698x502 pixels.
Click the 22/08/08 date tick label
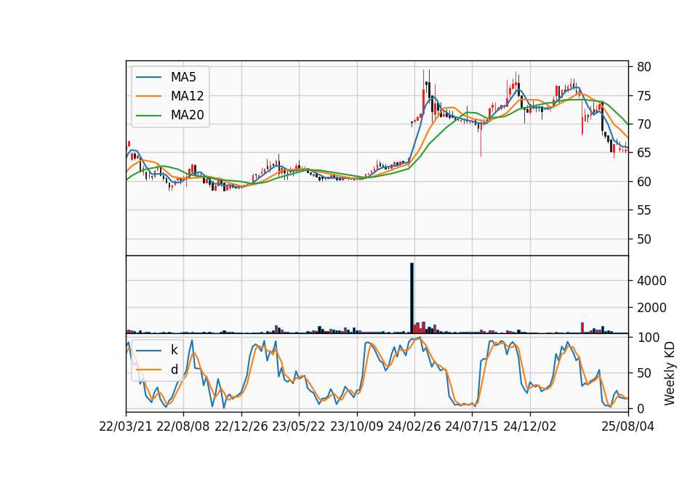(x=183, y=426)
